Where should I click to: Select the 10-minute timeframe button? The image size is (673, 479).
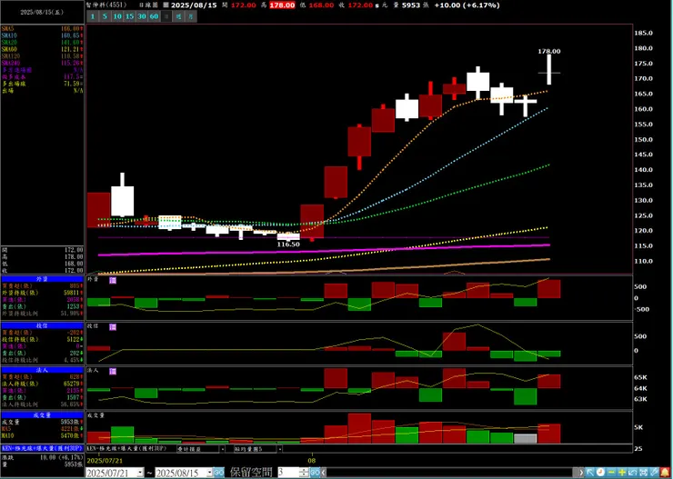tap(117, 16)
